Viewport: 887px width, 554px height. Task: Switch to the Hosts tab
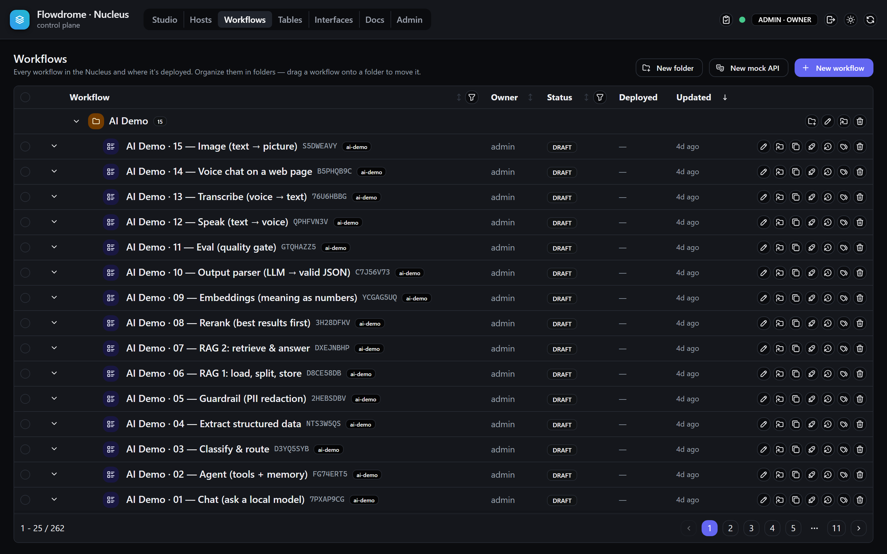point(200,20)
